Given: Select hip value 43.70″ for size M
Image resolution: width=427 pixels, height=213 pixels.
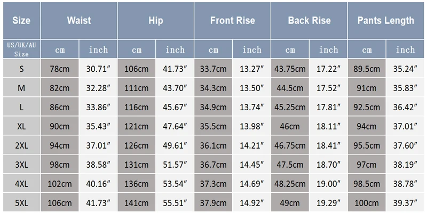Looking at the screenshot, I should click(x=175, y=88).
